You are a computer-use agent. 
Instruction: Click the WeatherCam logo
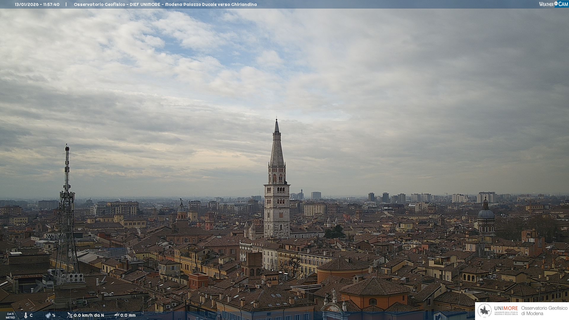[x=553, y=4]
